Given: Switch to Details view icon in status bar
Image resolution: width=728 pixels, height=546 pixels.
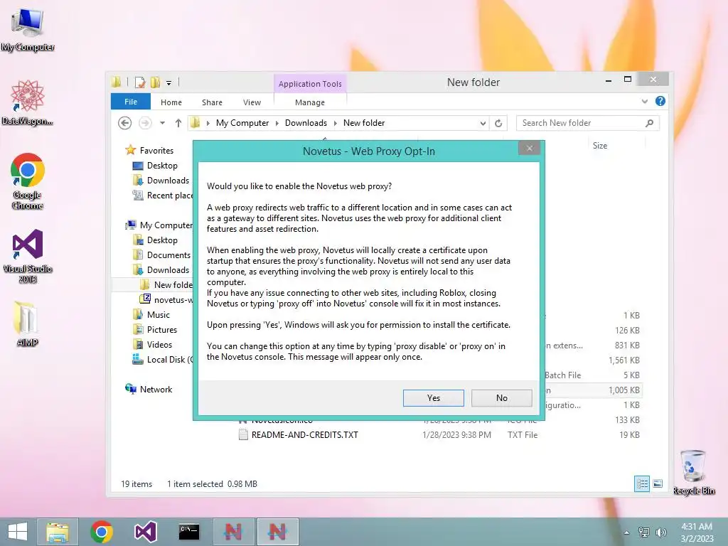Looking at the screenshot, I should pyautogui.click(x=642, y=483).
